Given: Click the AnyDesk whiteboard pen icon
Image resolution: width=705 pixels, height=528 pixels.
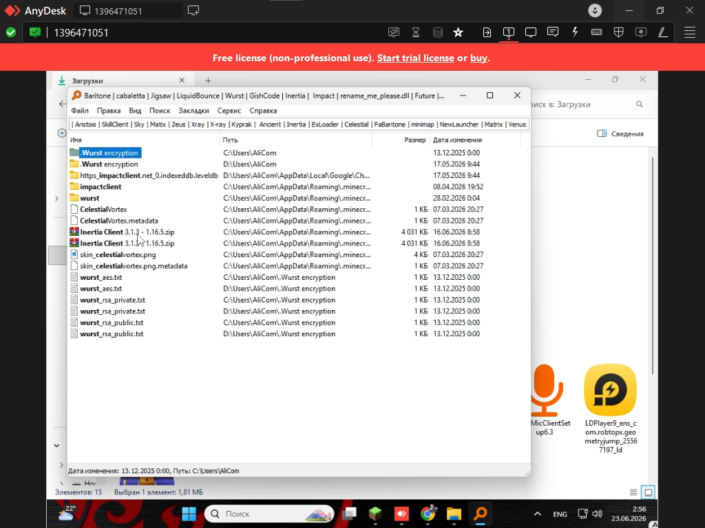Looking at the screenshot, I should click(663, 32).
